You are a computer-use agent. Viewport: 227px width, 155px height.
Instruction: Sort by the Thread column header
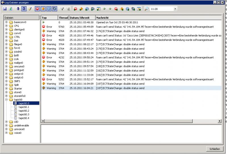63,18
